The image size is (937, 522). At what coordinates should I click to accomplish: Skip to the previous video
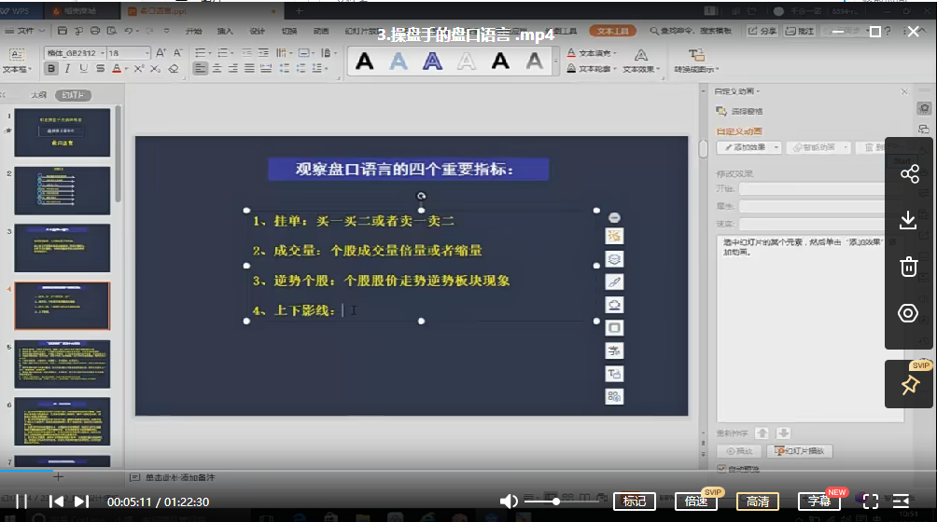(x=56, y=501)
